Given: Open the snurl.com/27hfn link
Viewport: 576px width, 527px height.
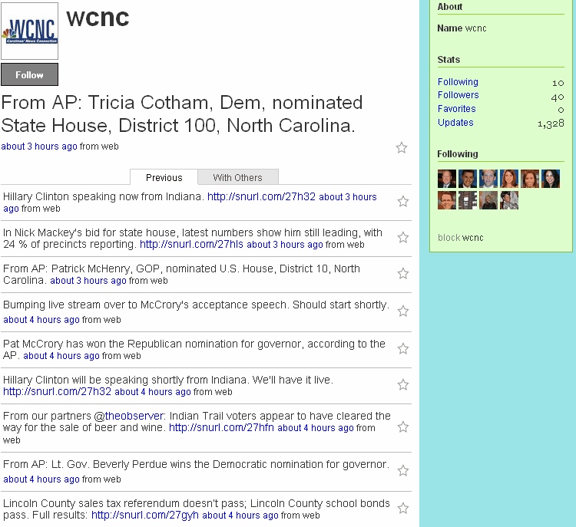Looking at the screenshot, I should [x=221, y=427].
